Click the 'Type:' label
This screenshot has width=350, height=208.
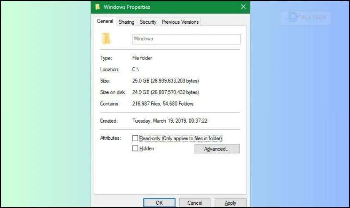coord(106,58)
